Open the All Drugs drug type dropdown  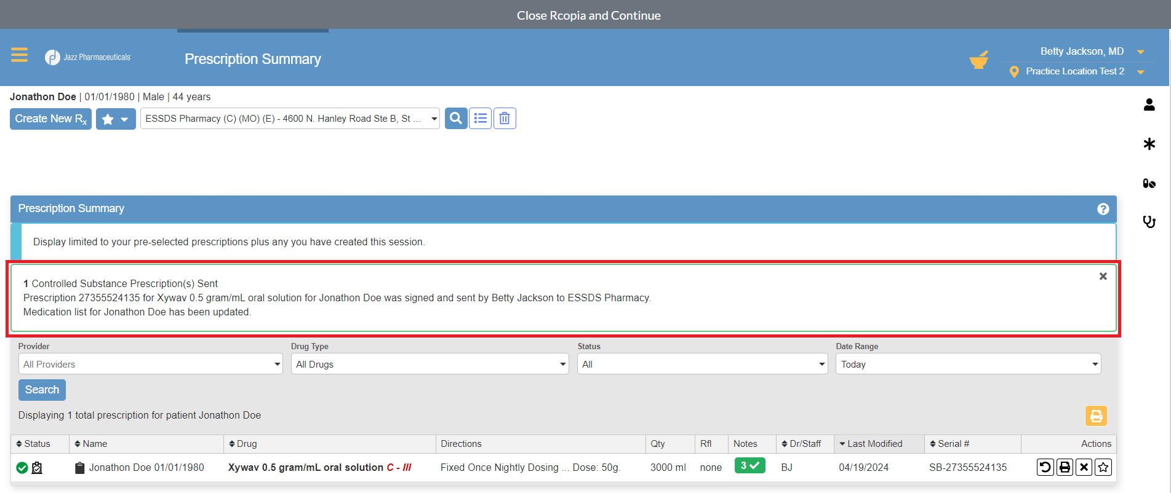click(x=430, y=364)
